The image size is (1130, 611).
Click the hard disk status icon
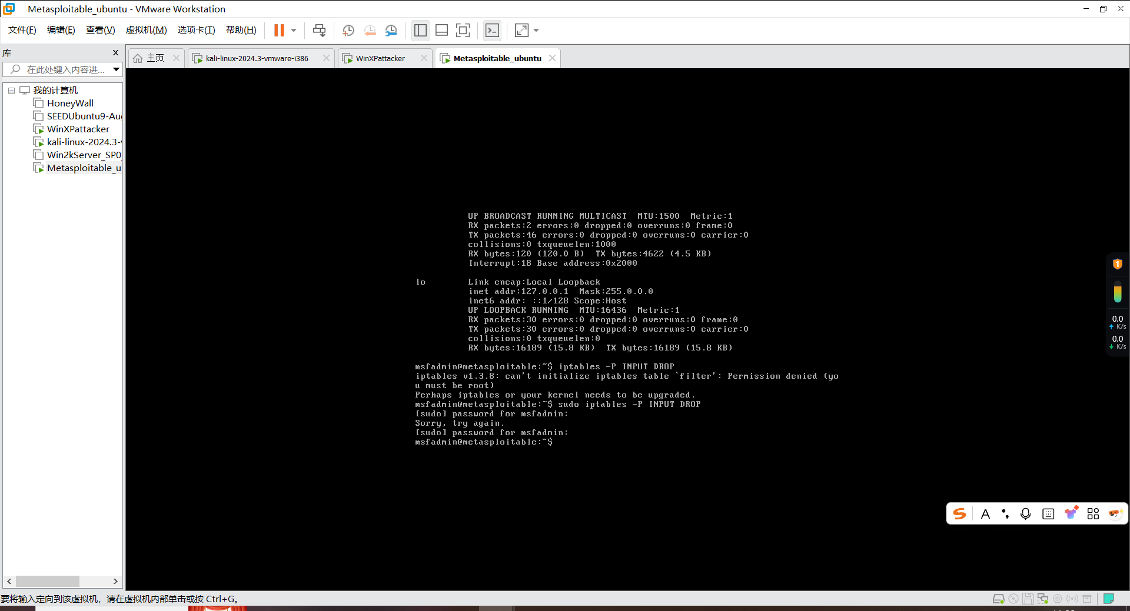[998, 599]
